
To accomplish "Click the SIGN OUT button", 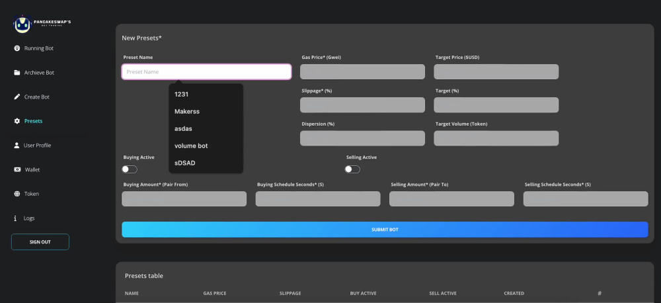I will (40, 242).
